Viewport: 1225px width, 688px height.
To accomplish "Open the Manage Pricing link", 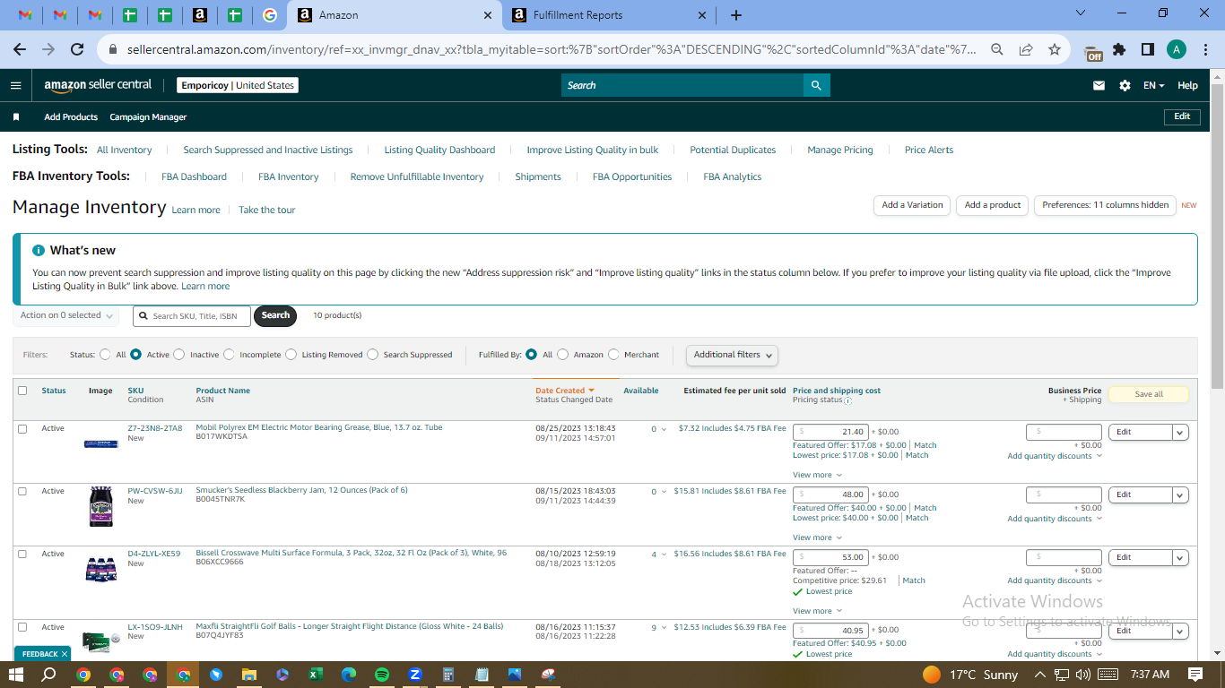I will 840,150.
